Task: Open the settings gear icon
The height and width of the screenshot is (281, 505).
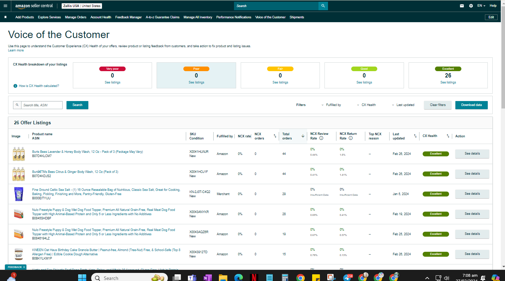Action: click(471, 6)
